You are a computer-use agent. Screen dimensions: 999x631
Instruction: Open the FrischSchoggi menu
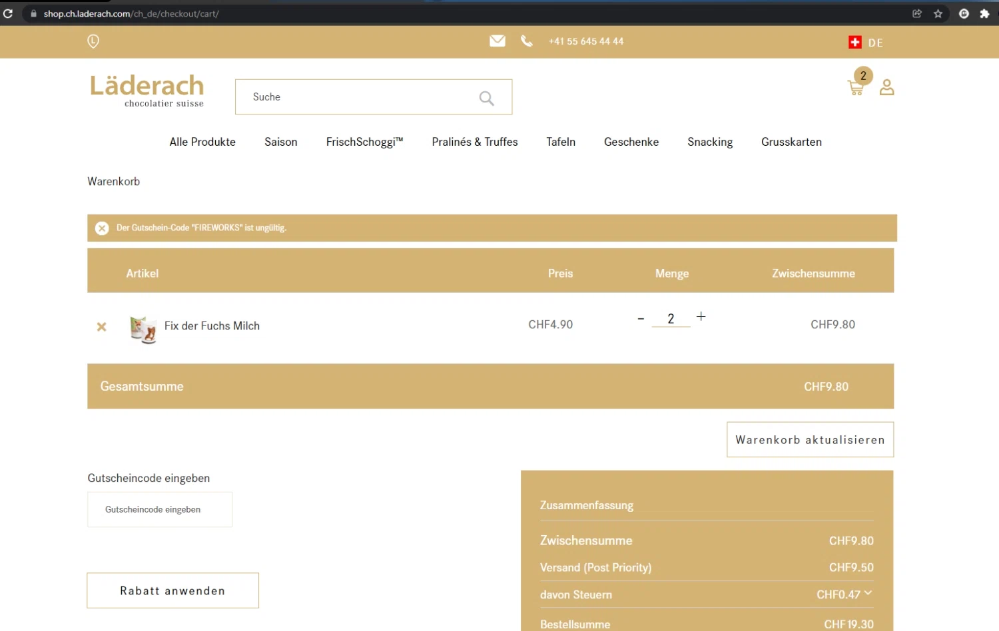[364, 142]
